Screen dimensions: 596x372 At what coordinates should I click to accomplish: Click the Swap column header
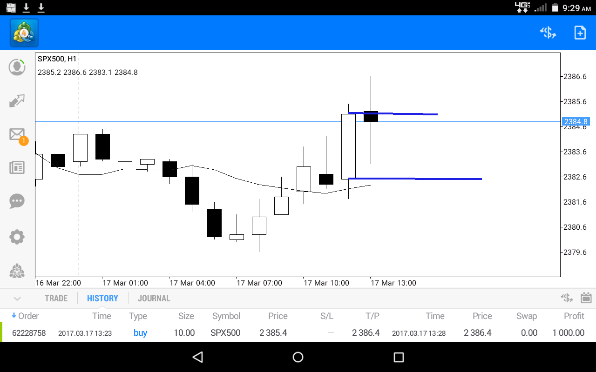[527, 316]
